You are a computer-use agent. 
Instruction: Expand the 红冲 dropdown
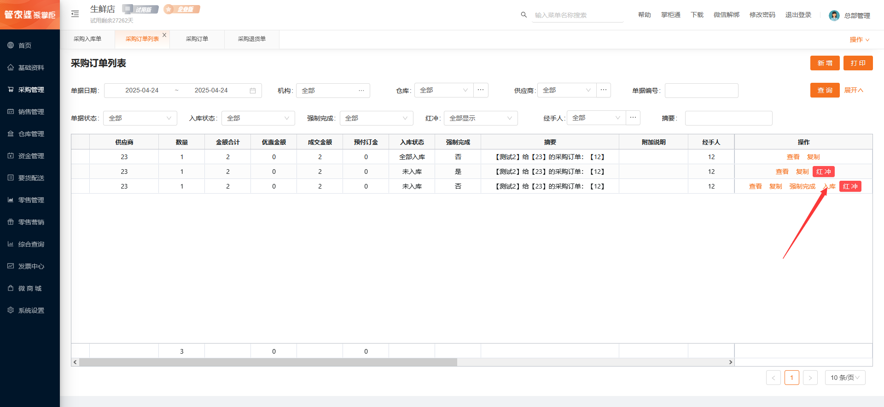point(481,118)
